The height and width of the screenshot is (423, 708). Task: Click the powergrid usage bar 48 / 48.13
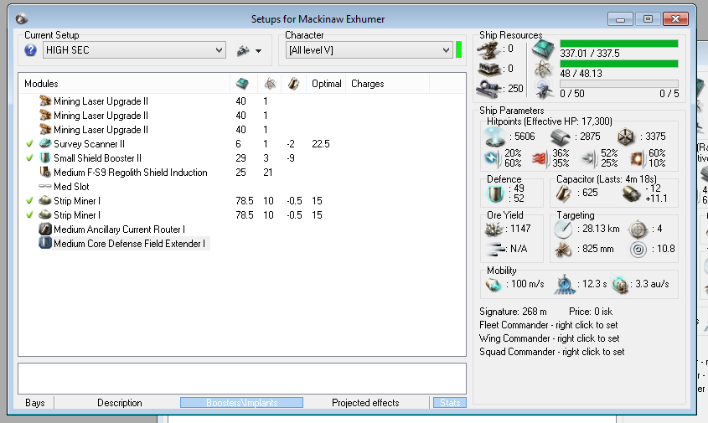[619, 64]
